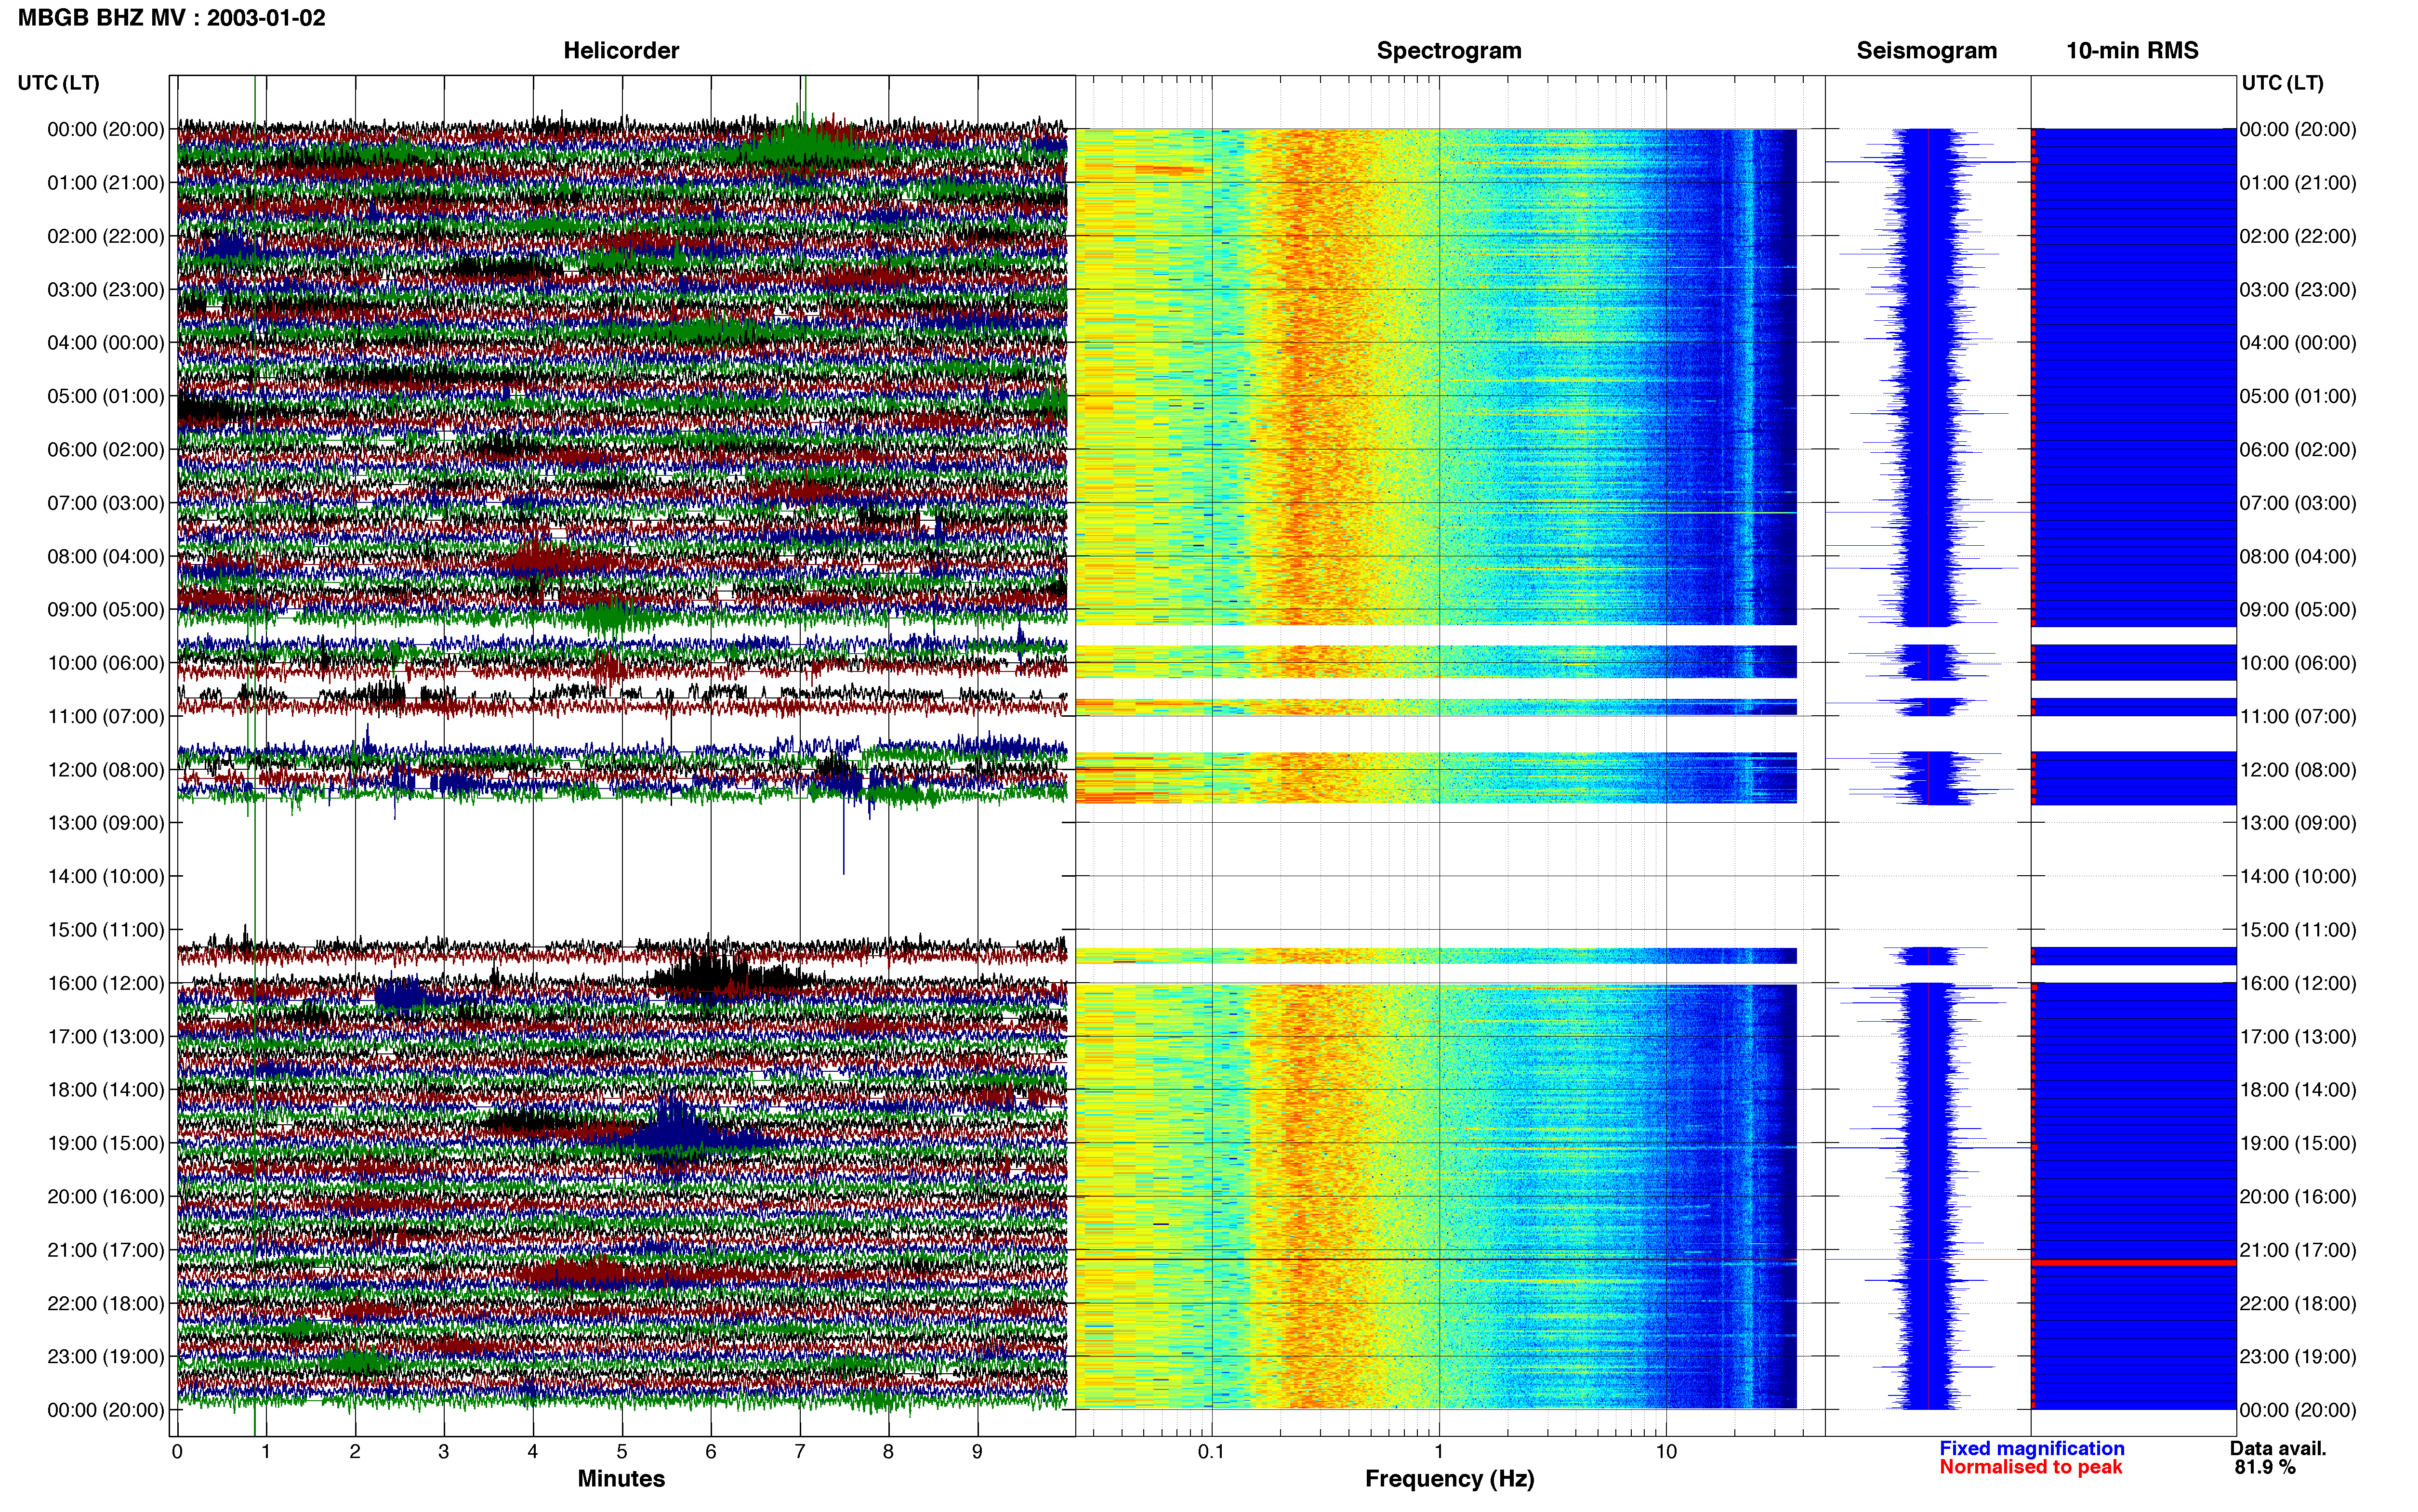Screen dimensions: 2418x1512
Task: Click "23:00 (19:00)" on the right time axis
Action: pyautogui.click(x=2298, y=1356)
